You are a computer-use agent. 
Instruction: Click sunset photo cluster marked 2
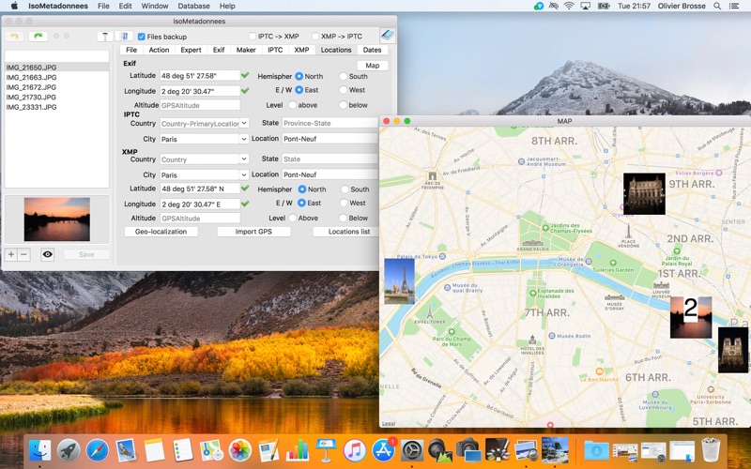[x=691, y=317]
